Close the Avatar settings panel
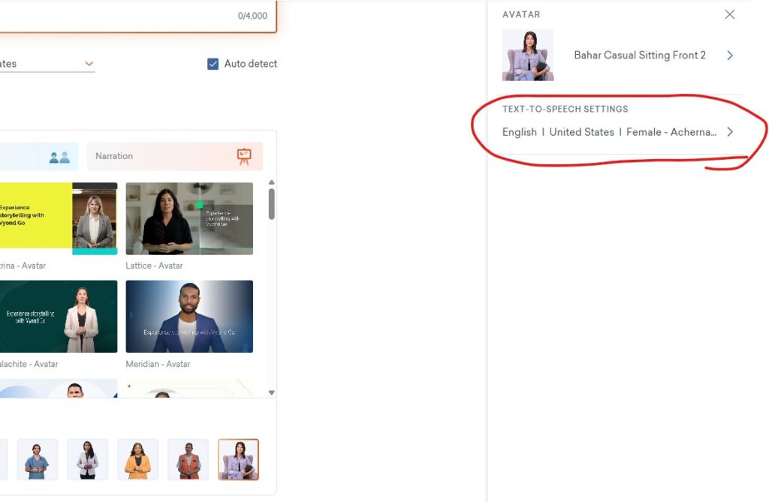This screenshot has width=769, height=502. click(729, 14)
